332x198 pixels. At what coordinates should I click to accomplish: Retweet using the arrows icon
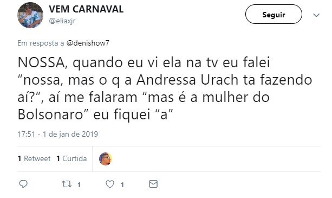pos(67,184)
